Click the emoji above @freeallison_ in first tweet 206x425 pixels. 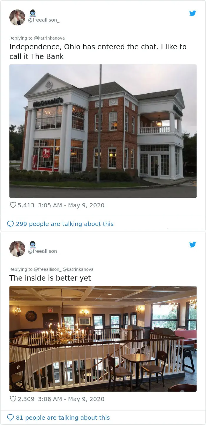(x=33, y=13)
